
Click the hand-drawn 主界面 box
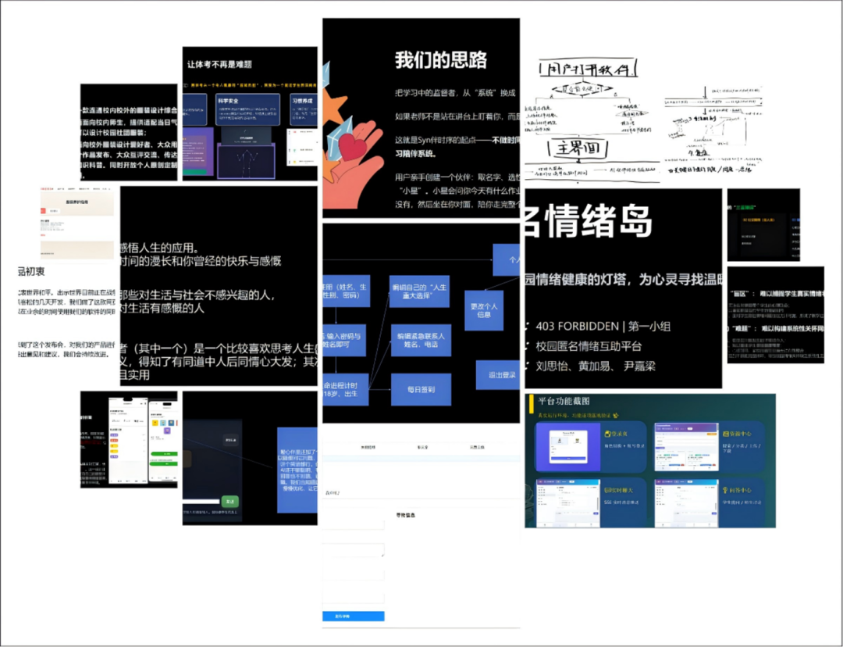point(578,148)
